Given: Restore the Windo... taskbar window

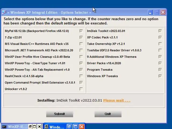Looking at the screenshot, I should [x=69, y=127].
